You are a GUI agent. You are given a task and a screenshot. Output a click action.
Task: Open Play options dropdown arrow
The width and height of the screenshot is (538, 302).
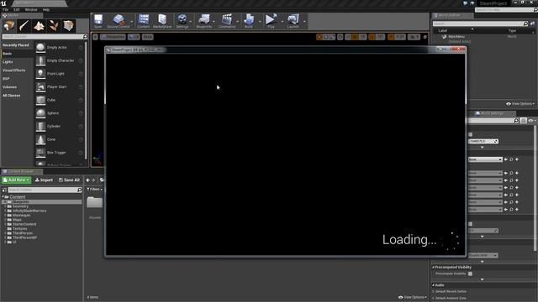tap(282, 22)
